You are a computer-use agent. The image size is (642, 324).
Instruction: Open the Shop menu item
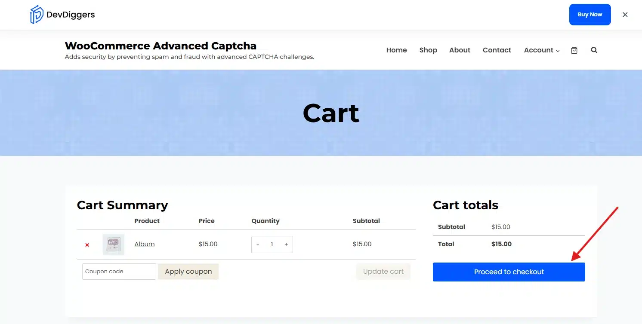[428, 50]
